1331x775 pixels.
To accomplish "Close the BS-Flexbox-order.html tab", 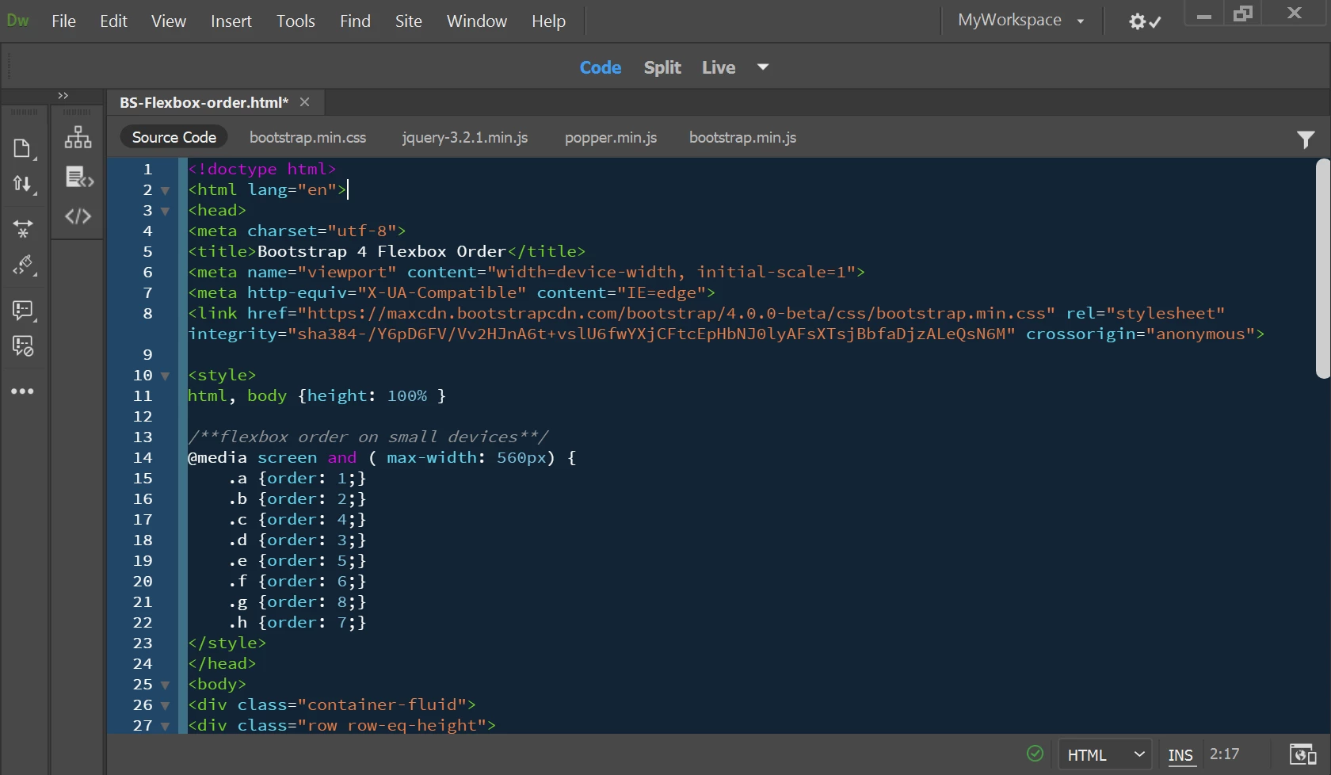I will [x=304, y=102].
